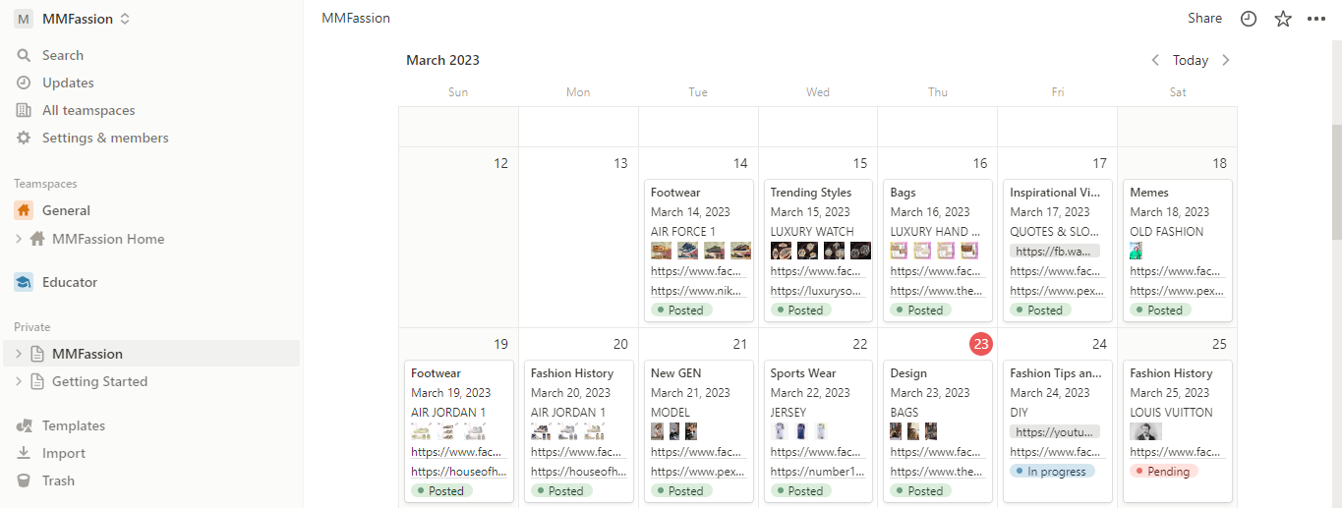Click the Share button

1204,19
